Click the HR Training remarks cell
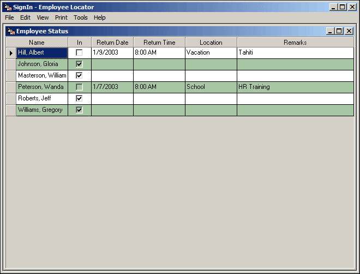The width and height of the screenshot is (360, 274). (x=295, y=87)
